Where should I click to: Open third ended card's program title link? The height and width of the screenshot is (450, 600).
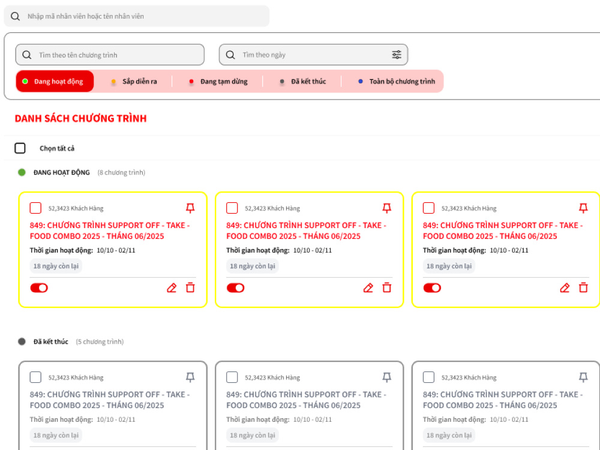click(x=503, y=400)
